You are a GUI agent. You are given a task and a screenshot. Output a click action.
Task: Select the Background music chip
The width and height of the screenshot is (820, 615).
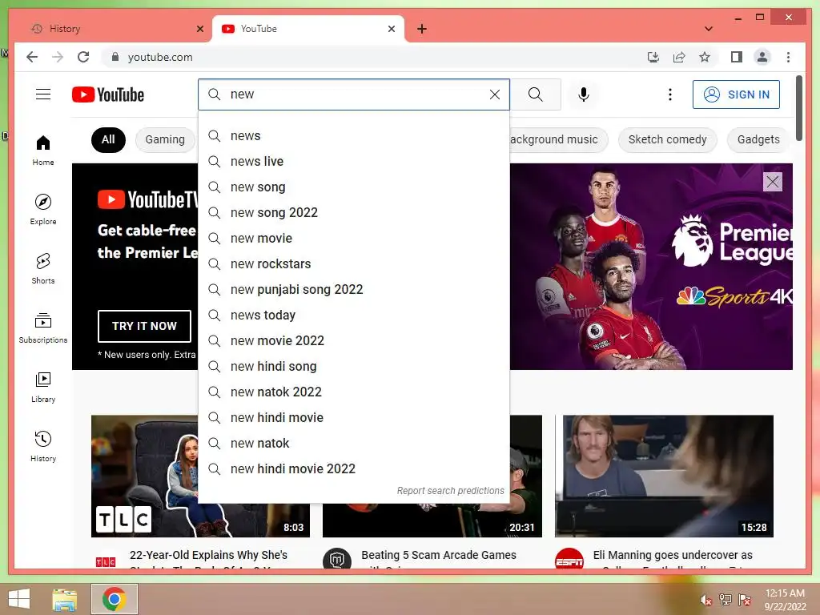pos(557,139)
